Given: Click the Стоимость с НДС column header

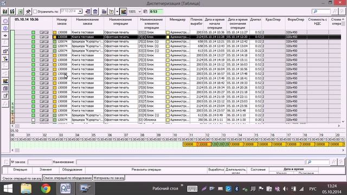Looking at the screenshot, I should 318,23.
